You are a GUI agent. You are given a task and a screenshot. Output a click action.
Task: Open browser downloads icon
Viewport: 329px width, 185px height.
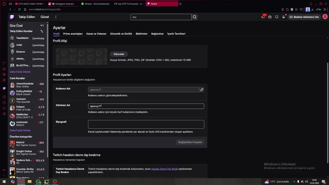click(312, 10)
